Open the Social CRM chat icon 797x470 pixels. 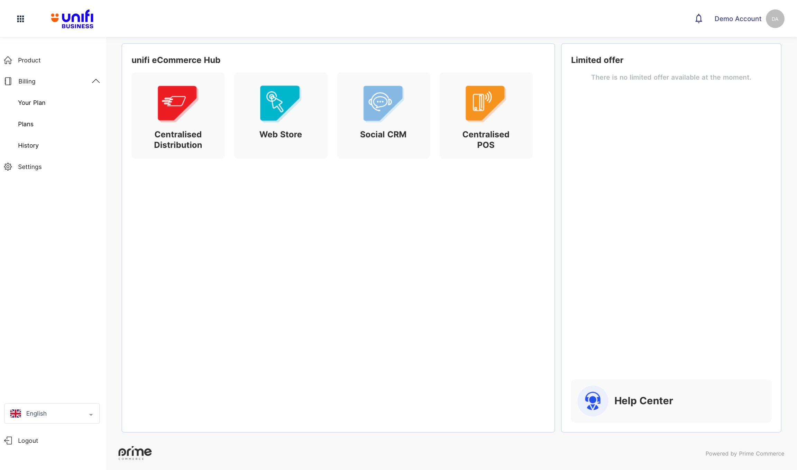(383, 103)
